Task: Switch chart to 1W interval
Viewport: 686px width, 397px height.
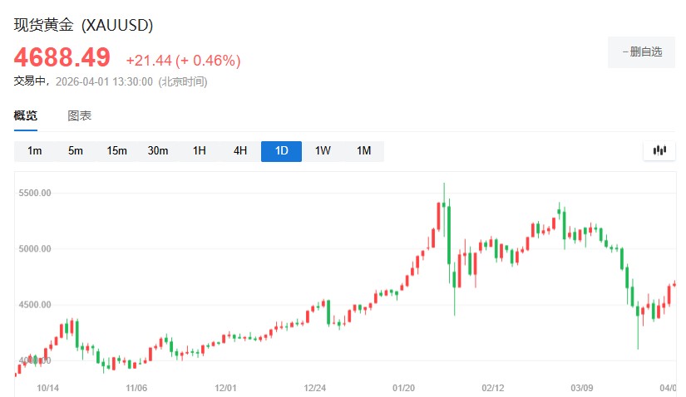Action: click(323, 150)
